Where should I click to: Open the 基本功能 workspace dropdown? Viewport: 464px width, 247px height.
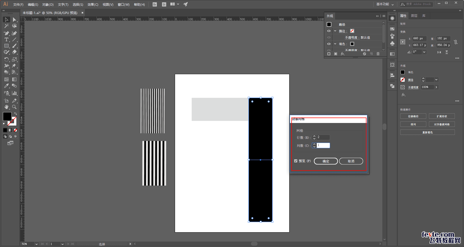click(385, 4)
